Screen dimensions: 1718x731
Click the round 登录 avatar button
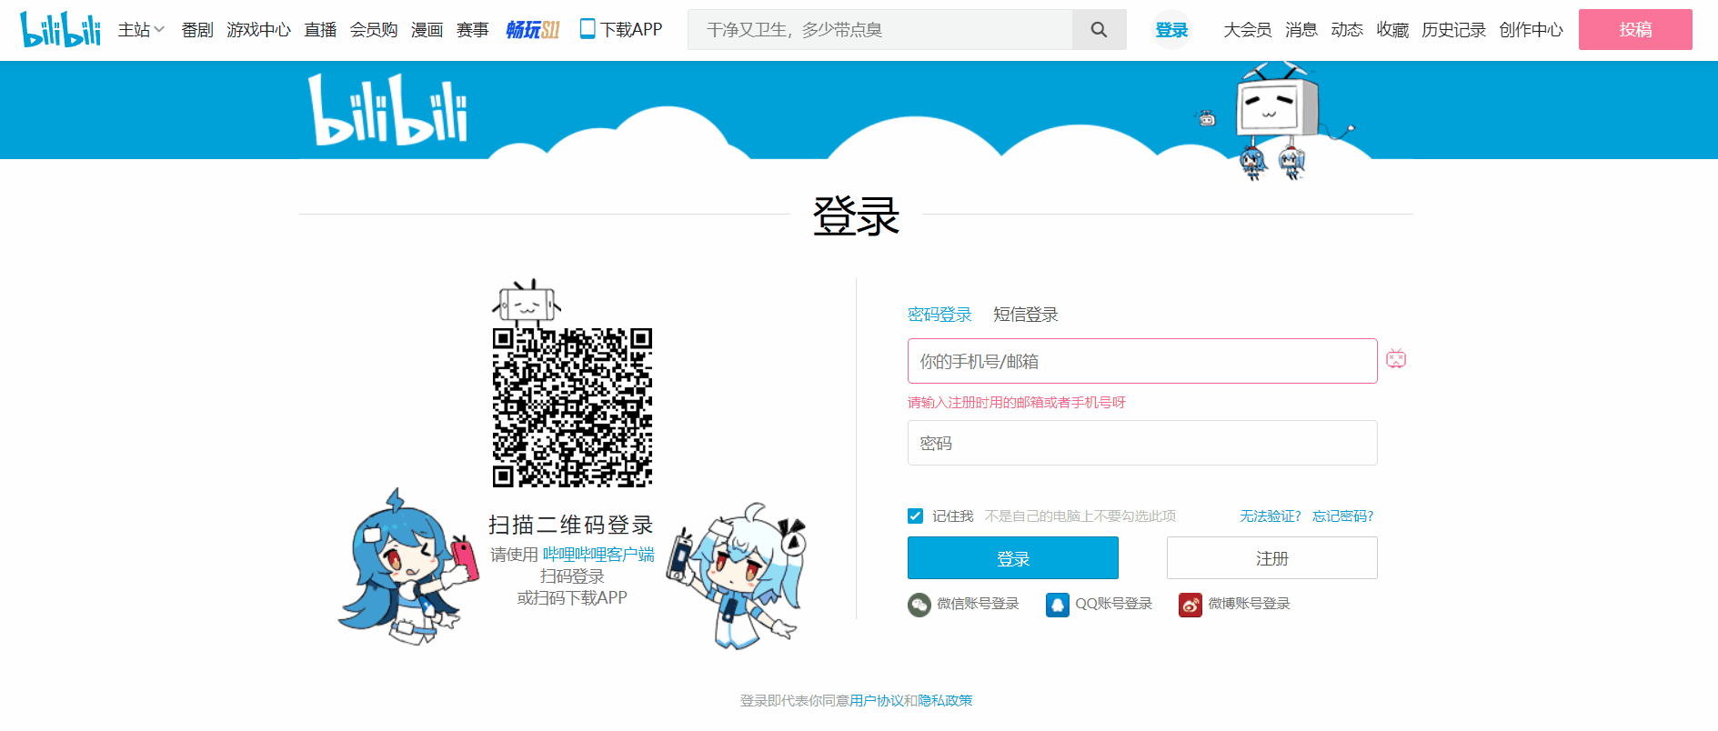[1171, 30]
